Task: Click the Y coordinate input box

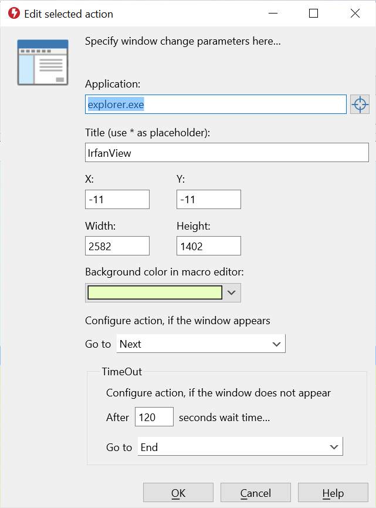Action: click(209, 199)
